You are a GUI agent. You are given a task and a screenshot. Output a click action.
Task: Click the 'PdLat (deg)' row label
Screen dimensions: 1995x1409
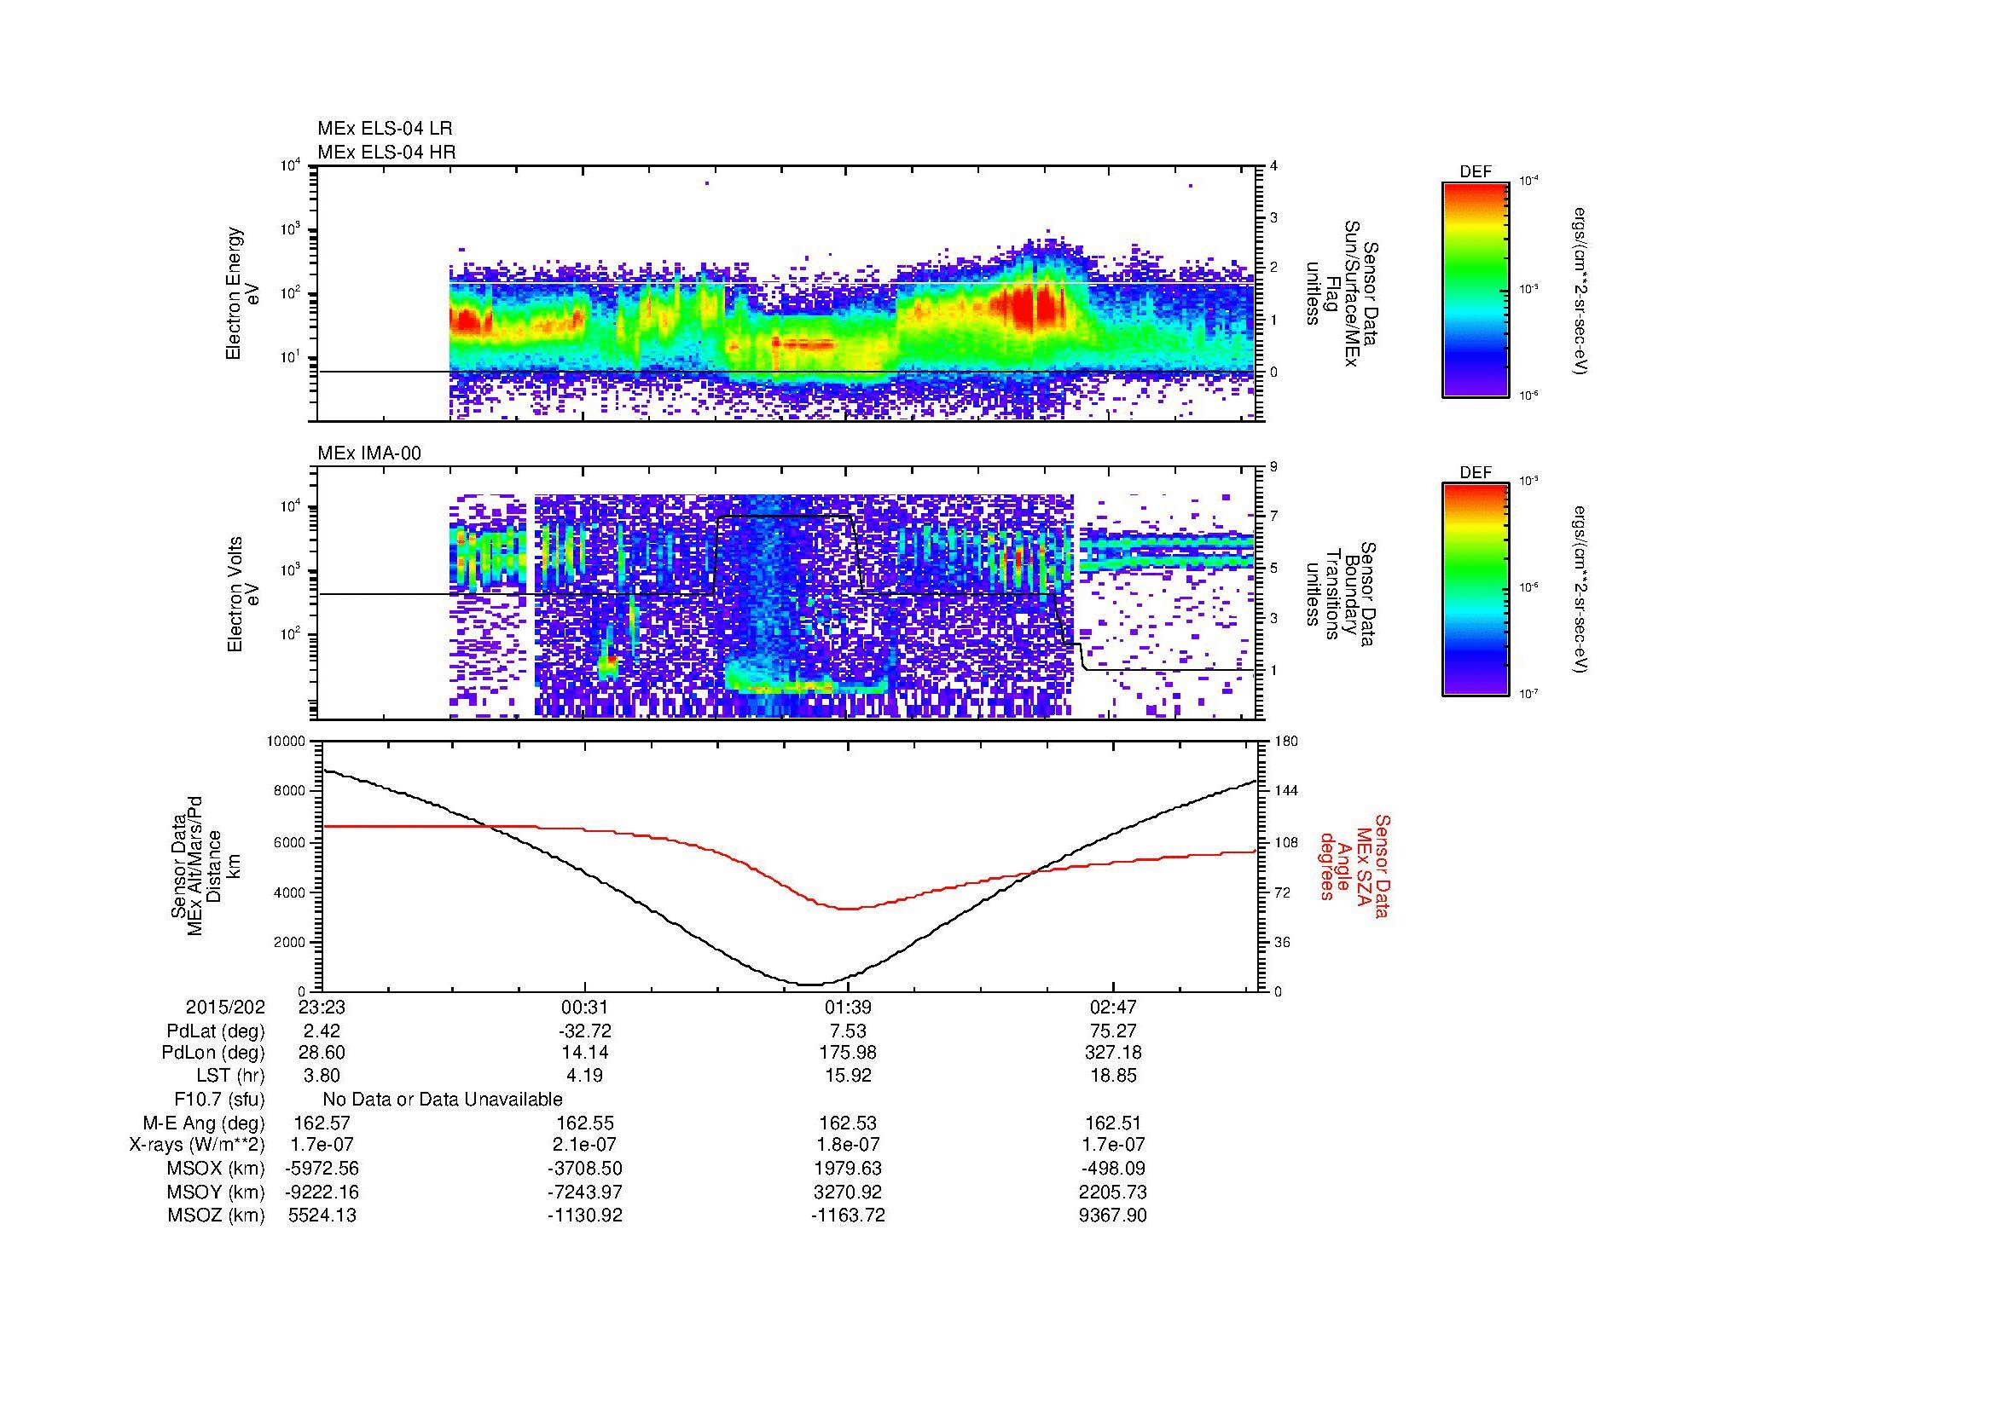[x=216, y=1031]
